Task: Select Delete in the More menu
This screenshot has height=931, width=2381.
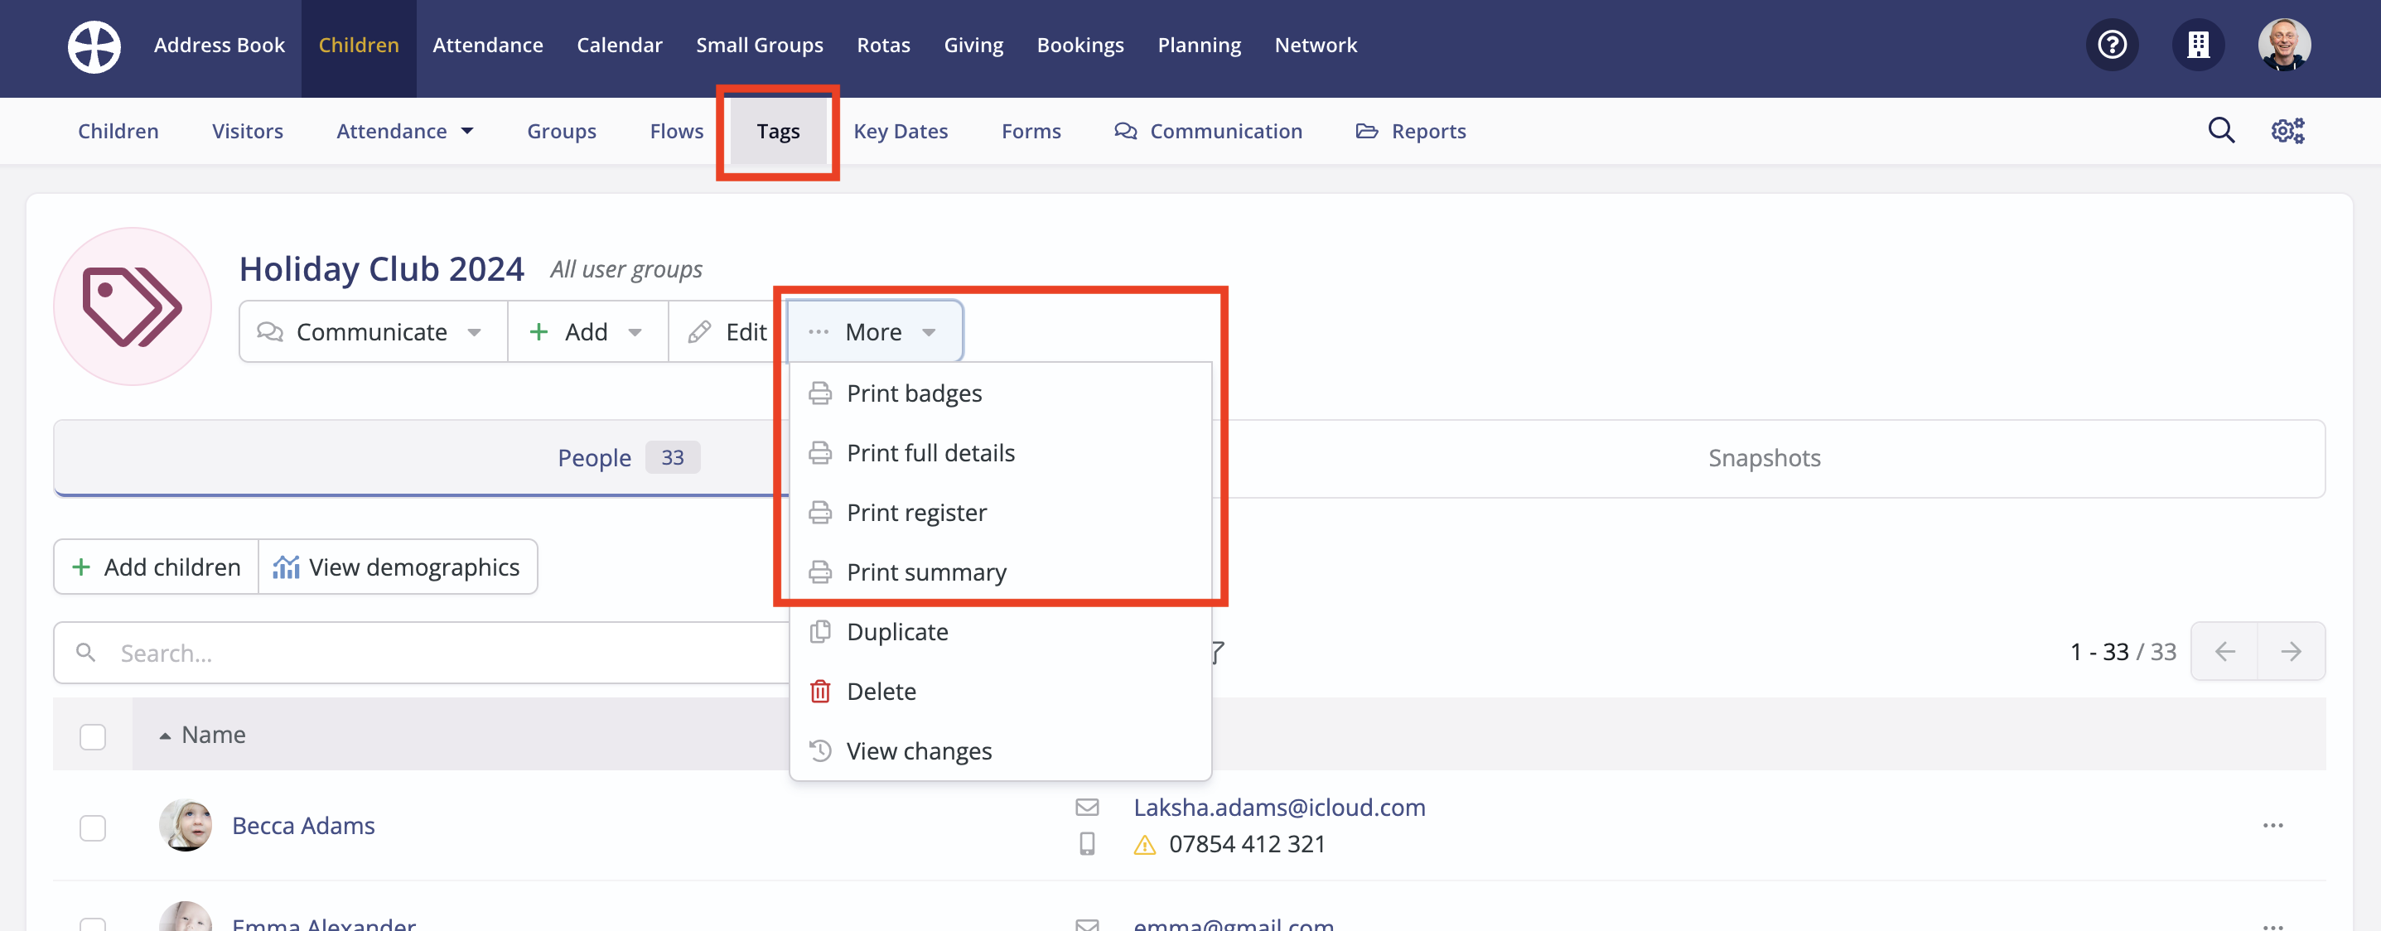Action: click(x=880, y=691)
